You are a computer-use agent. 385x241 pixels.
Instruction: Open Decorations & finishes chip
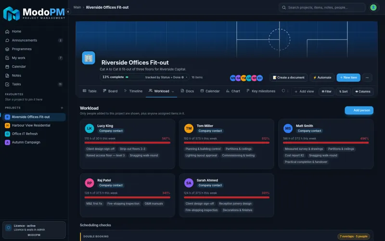[x=237, y=210]
